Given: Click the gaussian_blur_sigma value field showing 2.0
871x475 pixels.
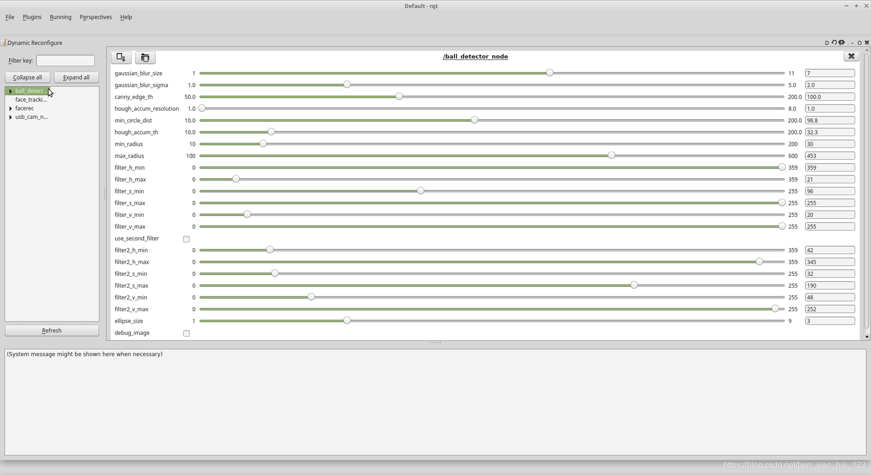Looking at the screenshot, I should pos(830,85).
